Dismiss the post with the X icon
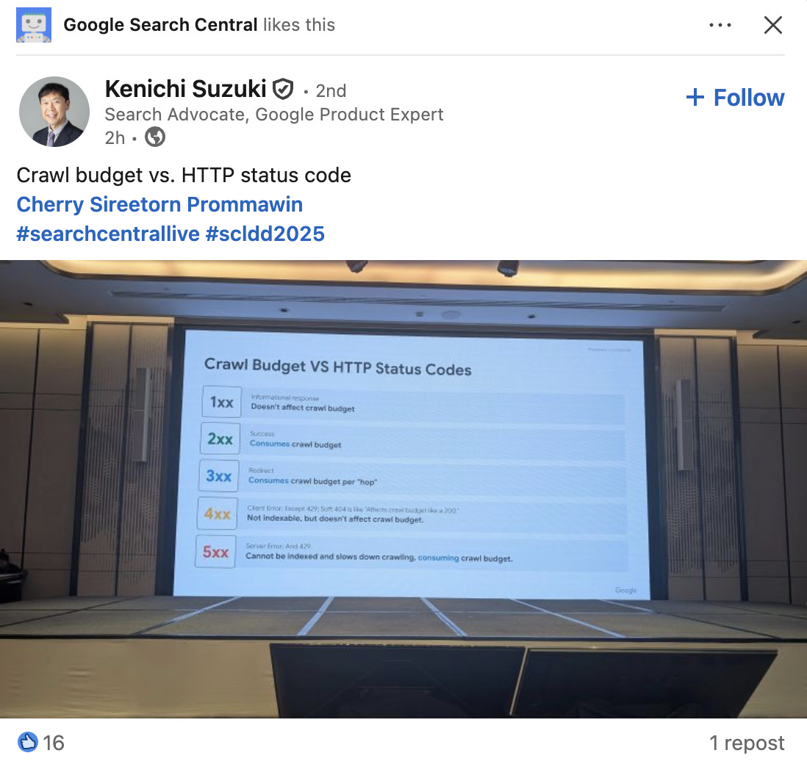The height and width of the screenshot is (764, 807). (x=773, y=24)
